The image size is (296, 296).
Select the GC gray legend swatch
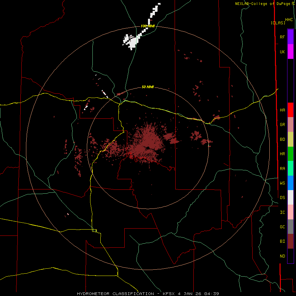click(290, 227)
